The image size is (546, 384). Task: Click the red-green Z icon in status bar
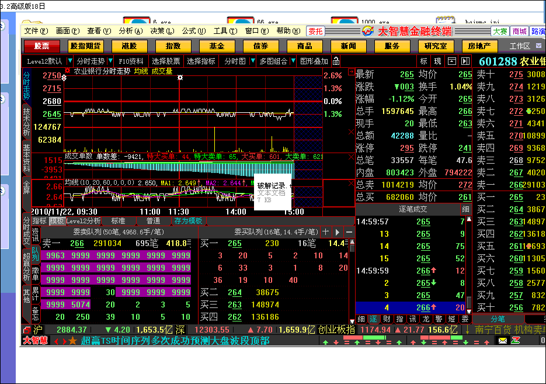pos(516,340)
